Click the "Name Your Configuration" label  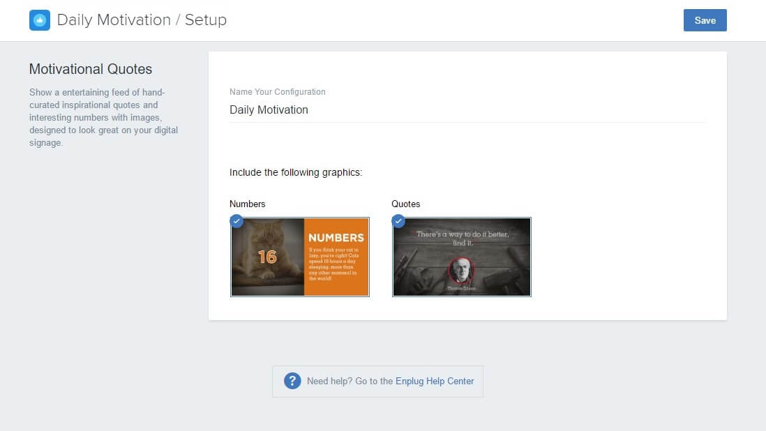[278, 92]
